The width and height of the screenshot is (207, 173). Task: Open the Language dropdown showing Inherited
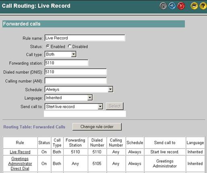[68, 98]
